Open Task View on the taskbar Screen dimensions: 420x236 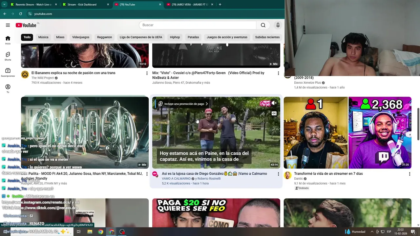79,232
